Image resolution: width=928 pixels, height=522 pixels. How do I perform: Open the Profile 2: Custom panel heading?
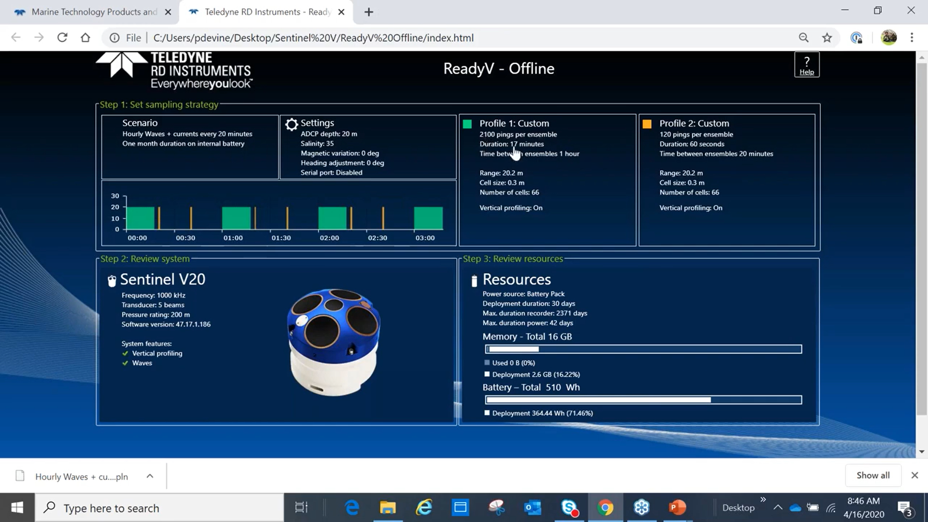pos(694,123)
